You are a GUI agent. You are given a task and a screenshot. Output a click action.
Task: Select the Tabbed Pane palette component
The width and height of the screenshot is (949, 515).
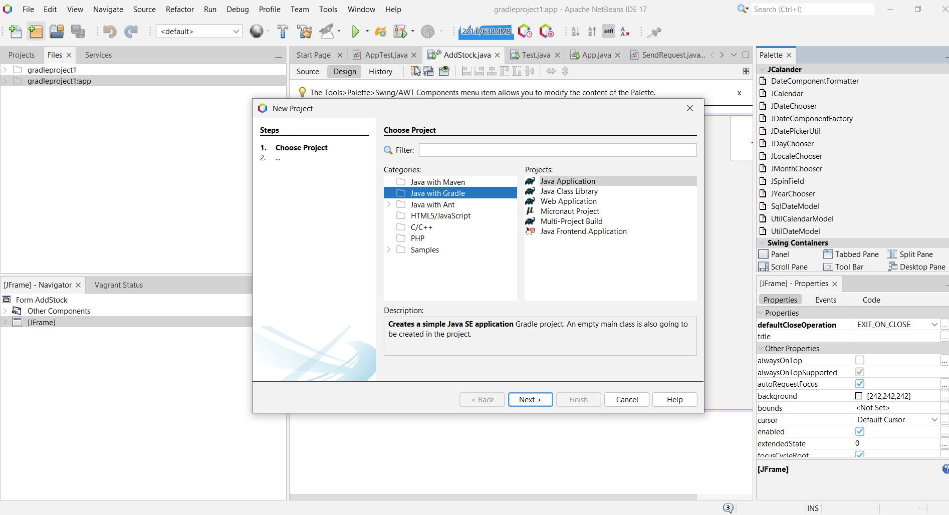[x=851, y=254]
